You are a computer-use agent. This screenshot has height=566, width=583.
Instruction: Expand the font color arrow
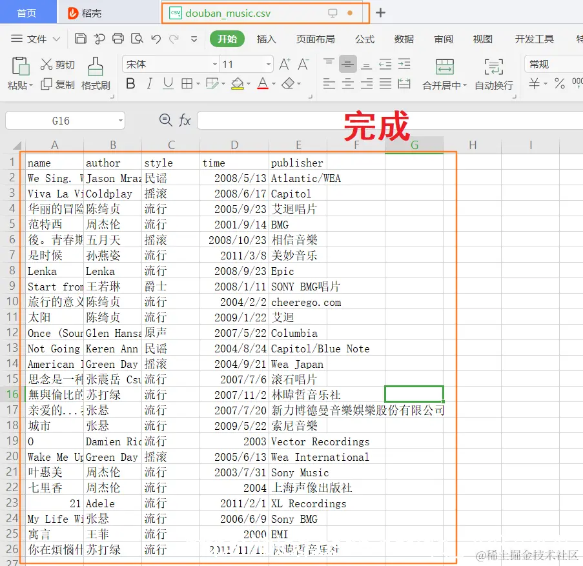click(x=274, y=84)
